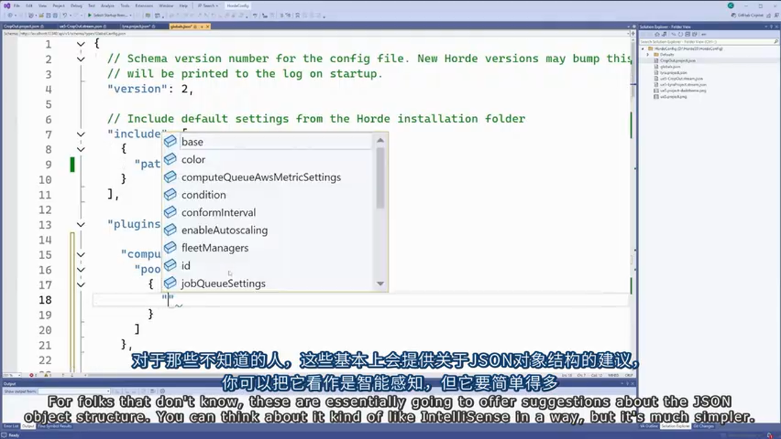
Task: Click the Refresh icon in Solution Explorer toolbar
Action: coord(680,34)
